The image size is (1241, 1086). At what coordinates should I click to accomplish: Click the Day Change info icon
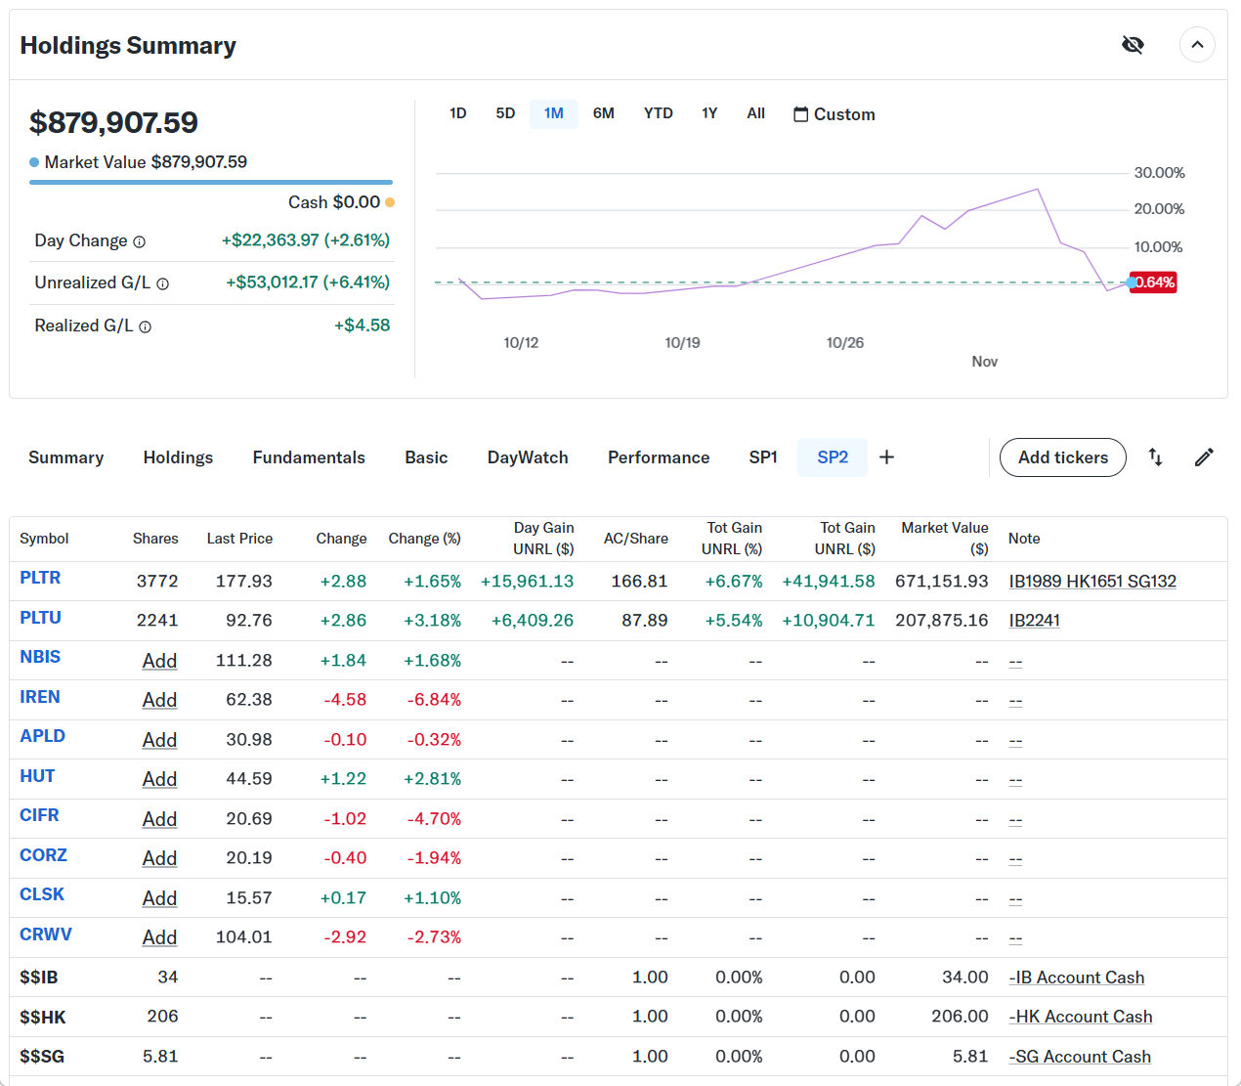[x=140, y=242]
